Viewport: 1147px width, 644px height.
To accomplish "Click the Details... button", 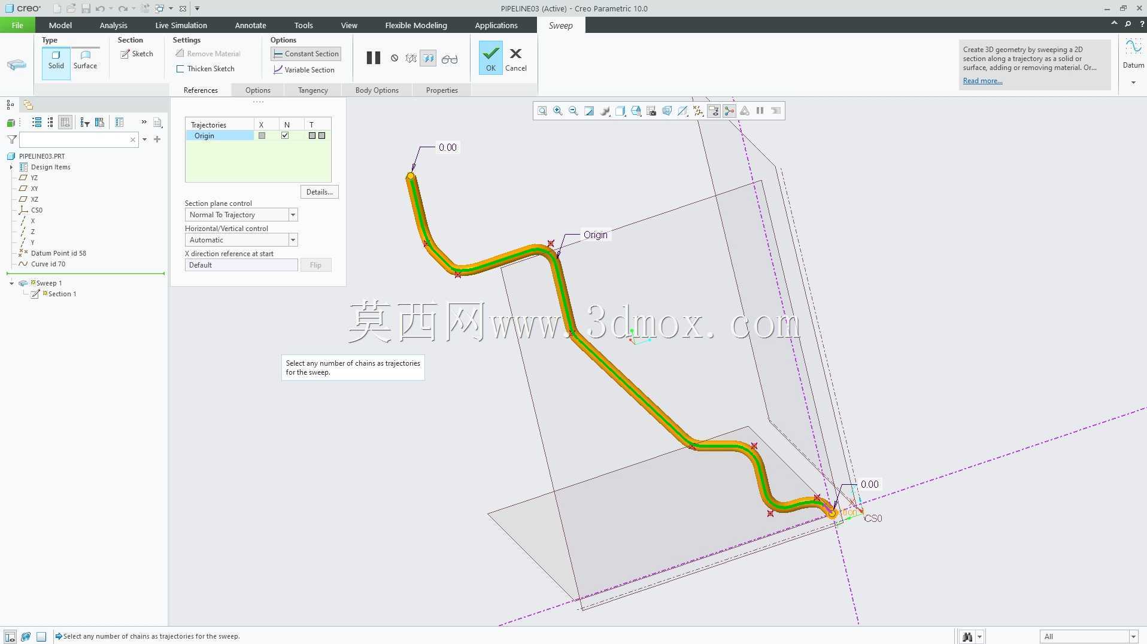I will pyautogui.click(x=319, y=192).
